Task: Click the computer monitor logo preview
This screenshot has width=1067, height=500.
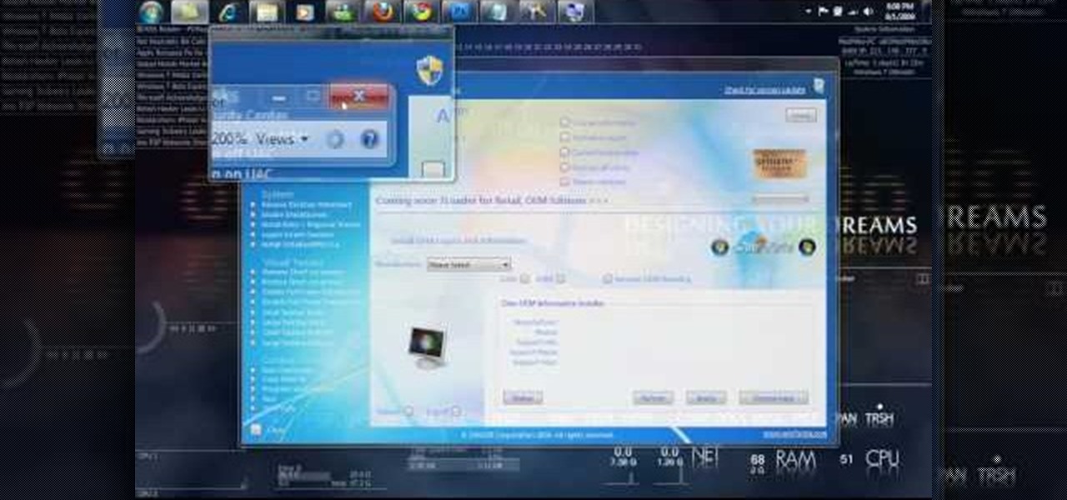Action: 426,345
